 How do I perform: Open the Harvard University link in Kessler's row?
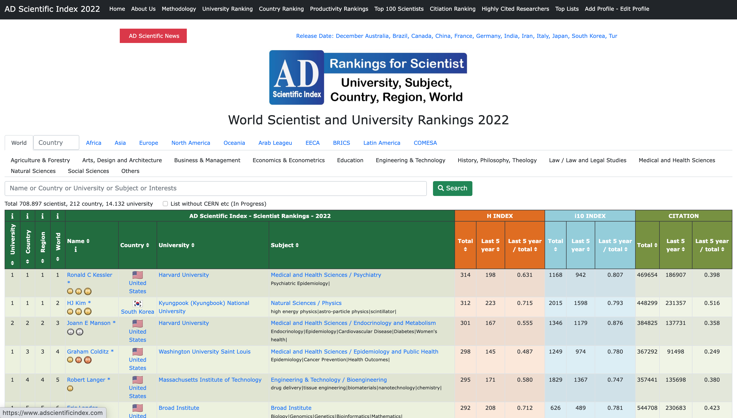point(183,275)
